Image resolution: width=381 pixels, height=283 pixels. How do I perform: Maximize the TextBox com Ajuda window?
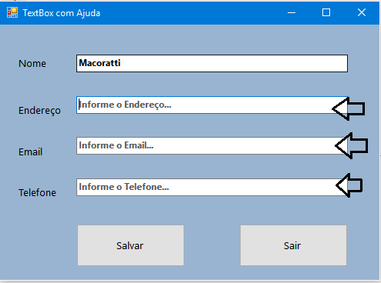326,12
